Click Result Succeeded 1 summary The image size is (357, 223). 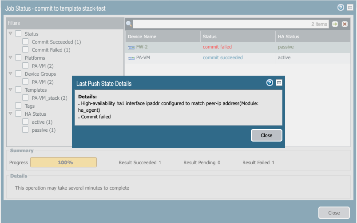pyautogui.click(x=140, y=162)
